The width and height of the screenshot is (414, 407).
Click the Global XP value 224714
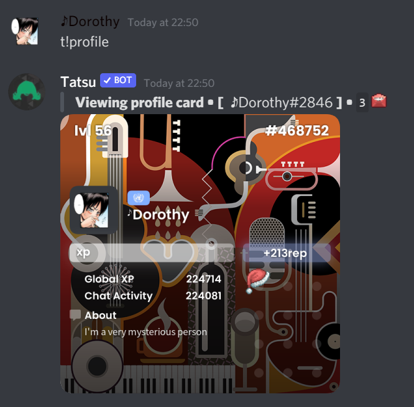point(203,279)
